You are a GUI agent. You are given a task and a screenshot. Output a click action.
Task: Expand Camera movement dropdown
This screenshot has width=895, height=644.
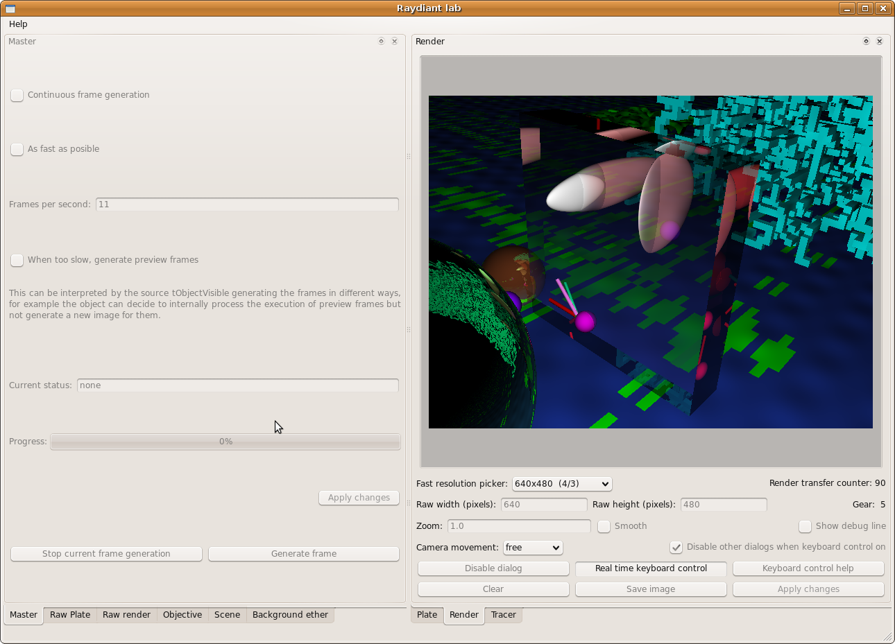[533, 548]
